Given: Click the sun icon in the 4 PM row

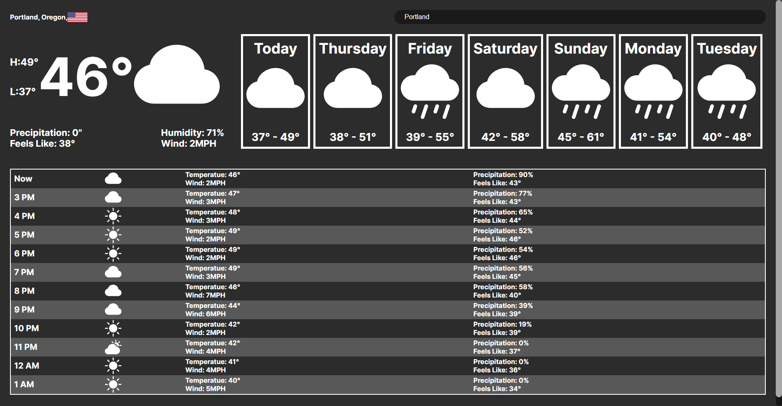Looking at the screenshot, I should [x=113, y=216].
